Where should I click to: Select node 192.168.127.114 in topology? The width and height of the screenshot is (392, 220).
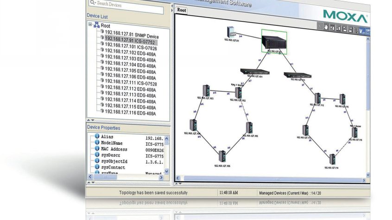[x=332, y=159]
